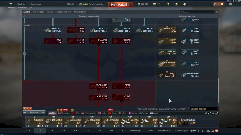Switch to the Helicópteros tab
The height and width of the screenshot is (135, 241).
38,12
